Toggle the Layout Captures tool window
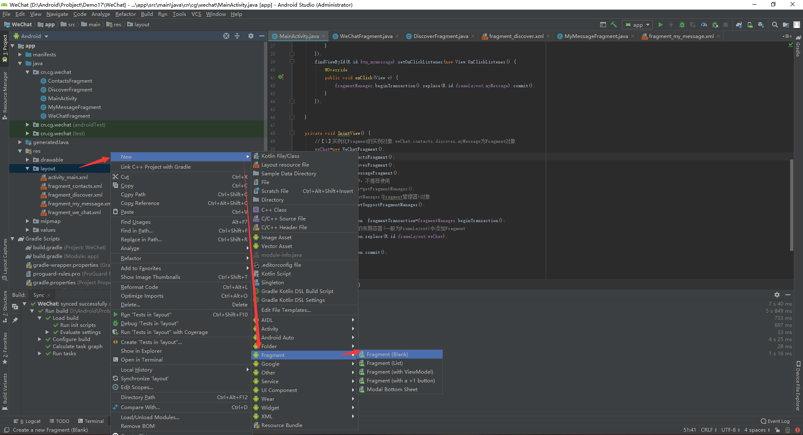The width and height of the screenshot is (803, 435). [x=5, y=260]
